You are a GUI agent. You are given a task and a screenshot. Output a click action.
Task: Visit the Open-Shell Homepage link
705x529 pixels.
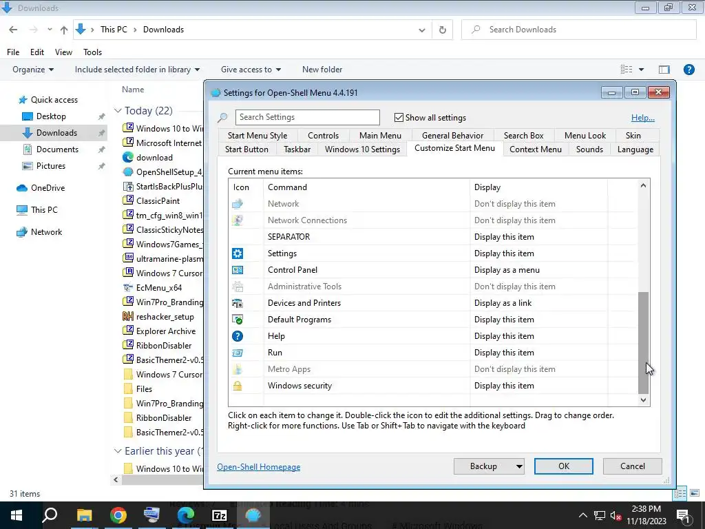[x=259, y=467]
